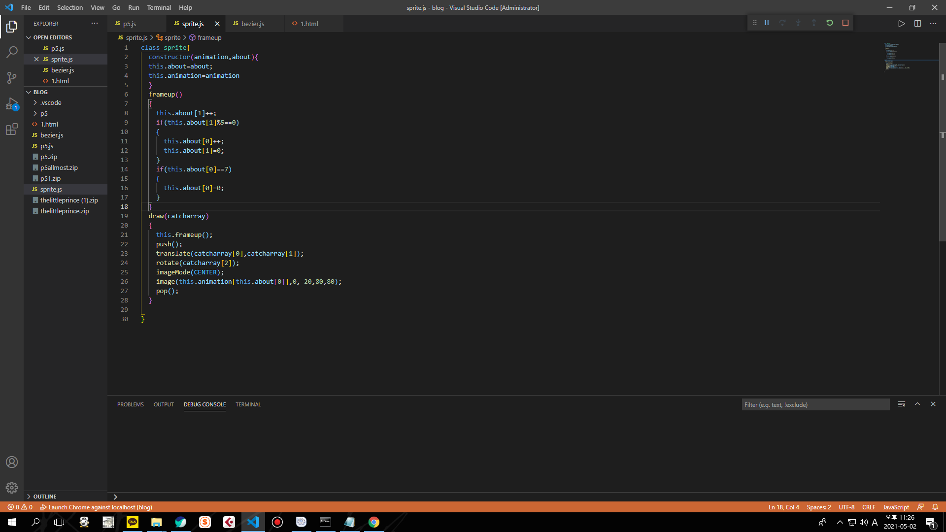Viewport: 946px width, 532px height.
Task: Open Source Control view
Action: (12, 78)
